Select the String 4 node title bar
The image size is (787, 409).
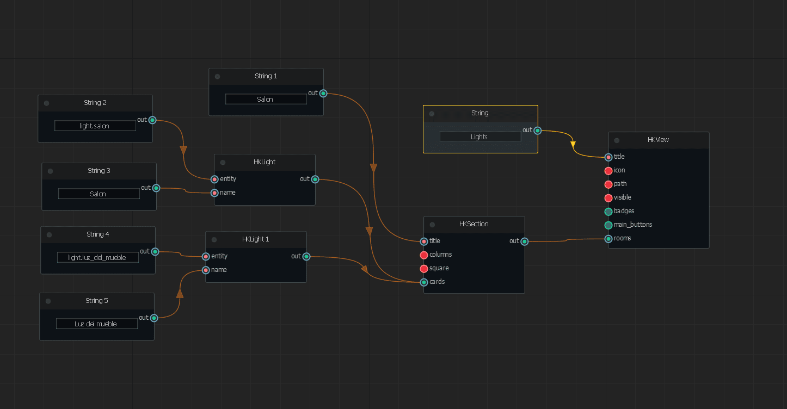point(97,234)
